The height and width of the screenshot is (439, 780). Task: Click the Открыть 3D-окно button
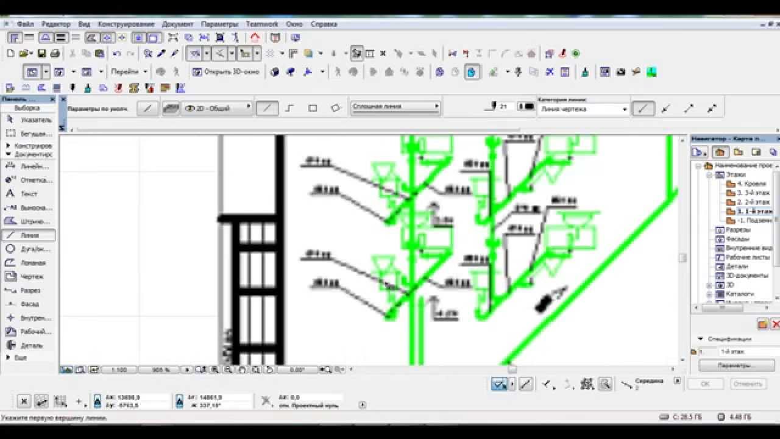[226, 72]
